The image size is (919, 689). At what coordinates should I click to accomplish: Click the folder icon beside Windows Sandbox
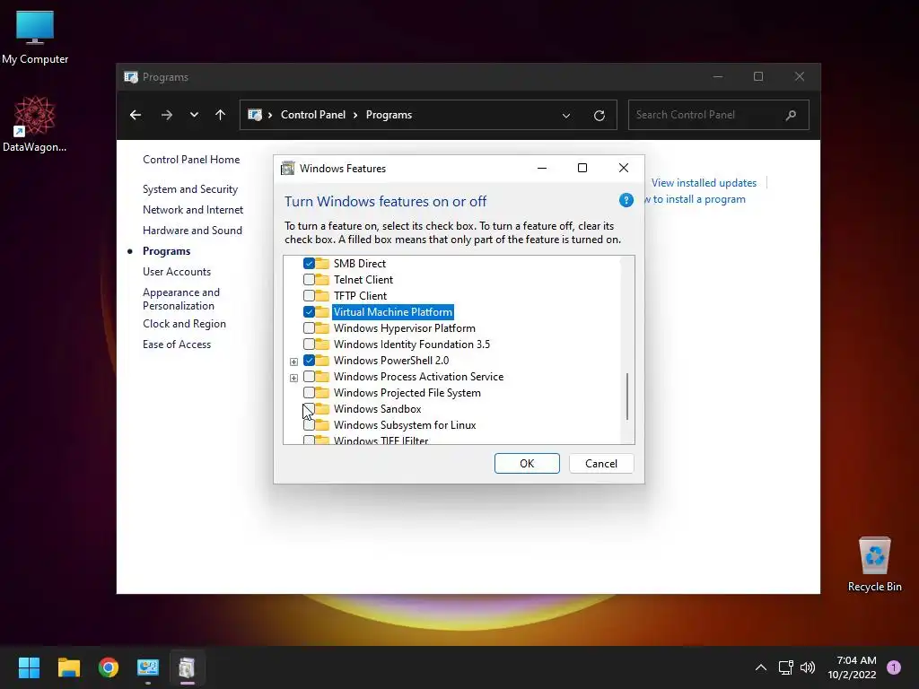tap(322, 408)
